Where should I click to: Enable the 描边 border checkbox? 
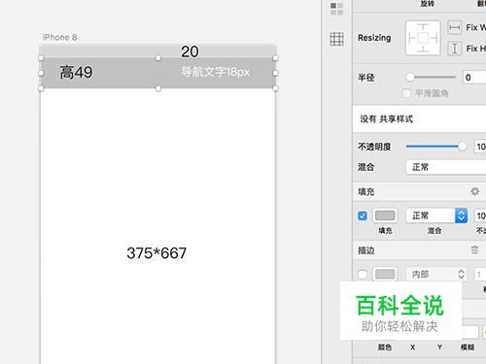click(363, 275)
